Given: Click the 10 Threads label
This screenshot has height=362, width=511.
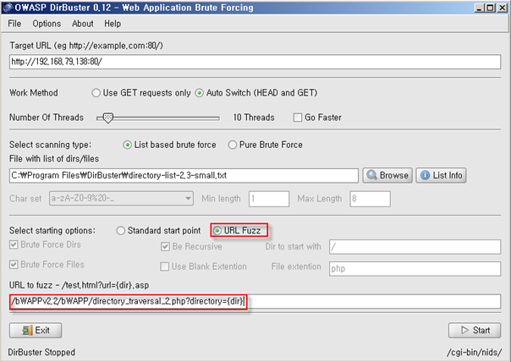Looking at the screenshot, I should point(254,118).
